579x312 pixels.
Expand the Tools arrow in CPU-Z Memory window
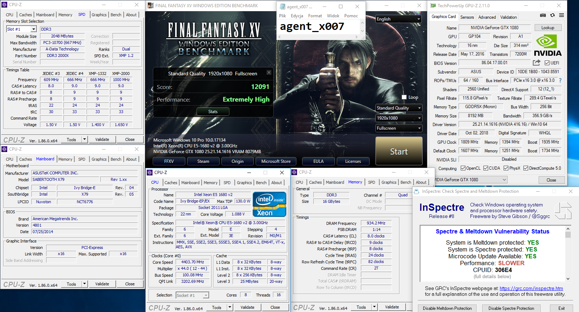(x=374, y=307)
